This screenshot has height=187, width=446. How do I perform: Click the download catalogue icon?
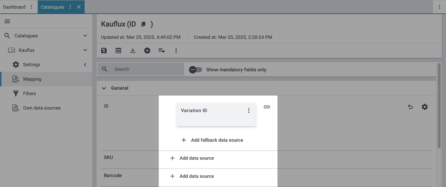click(x=133, y=51)
